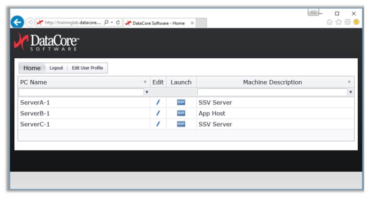The height and width of the screenshot is (200, 373).
Task: Click the edit pencil for ServerB-1
Action: pyautogui.click(x=158, y=113)
